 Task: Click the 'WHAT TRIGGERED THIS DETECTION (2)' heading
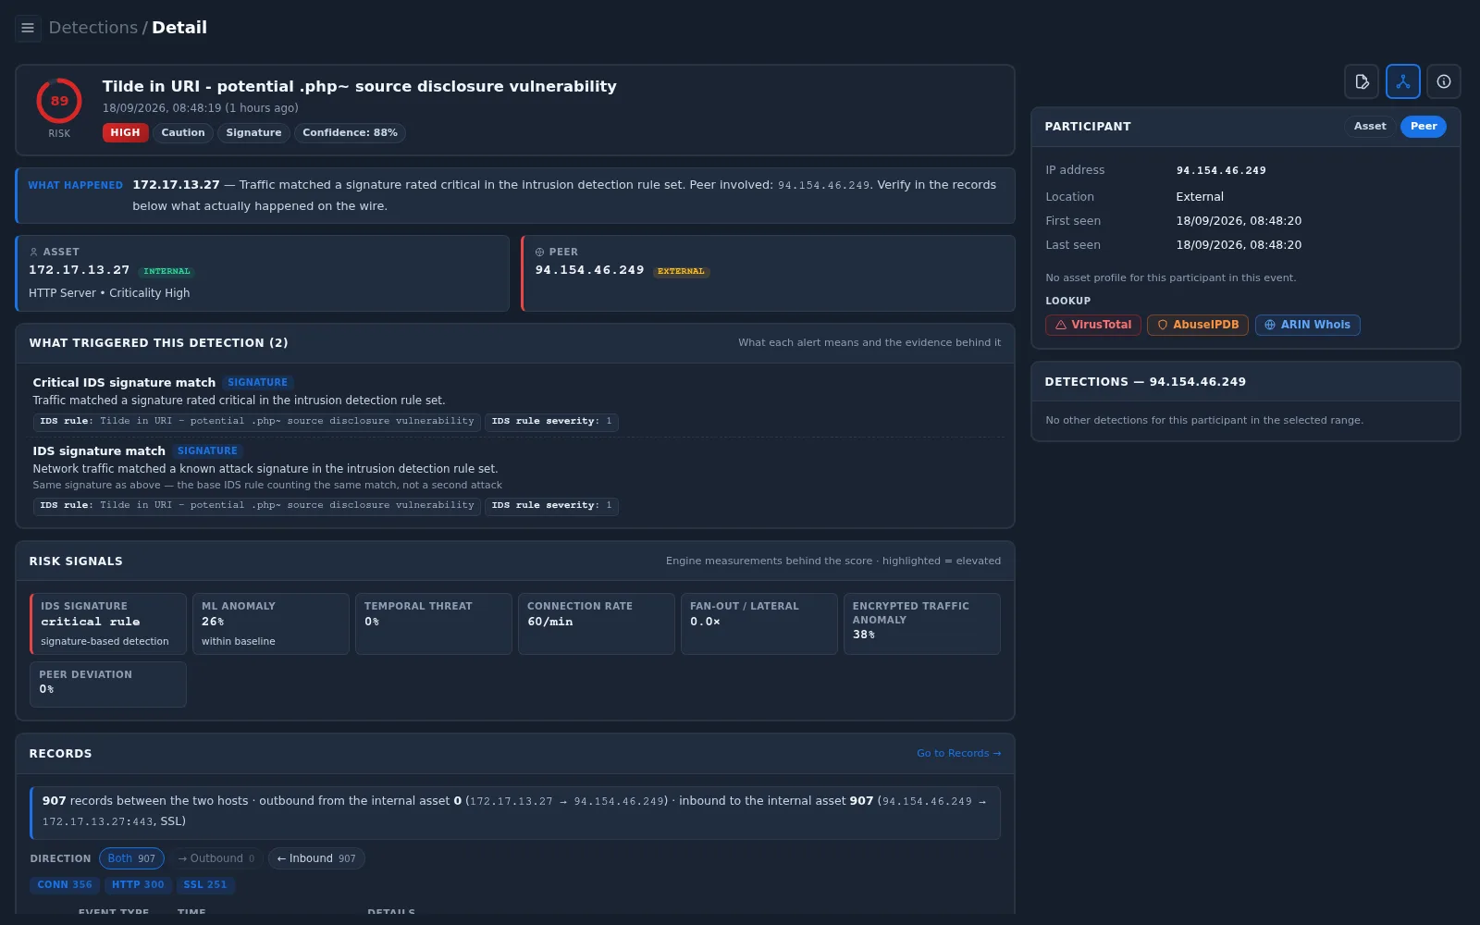pos(158,343)
